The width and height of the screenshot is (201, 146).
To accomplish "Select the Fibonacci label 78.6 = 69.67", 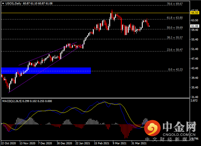I will 175,4.
